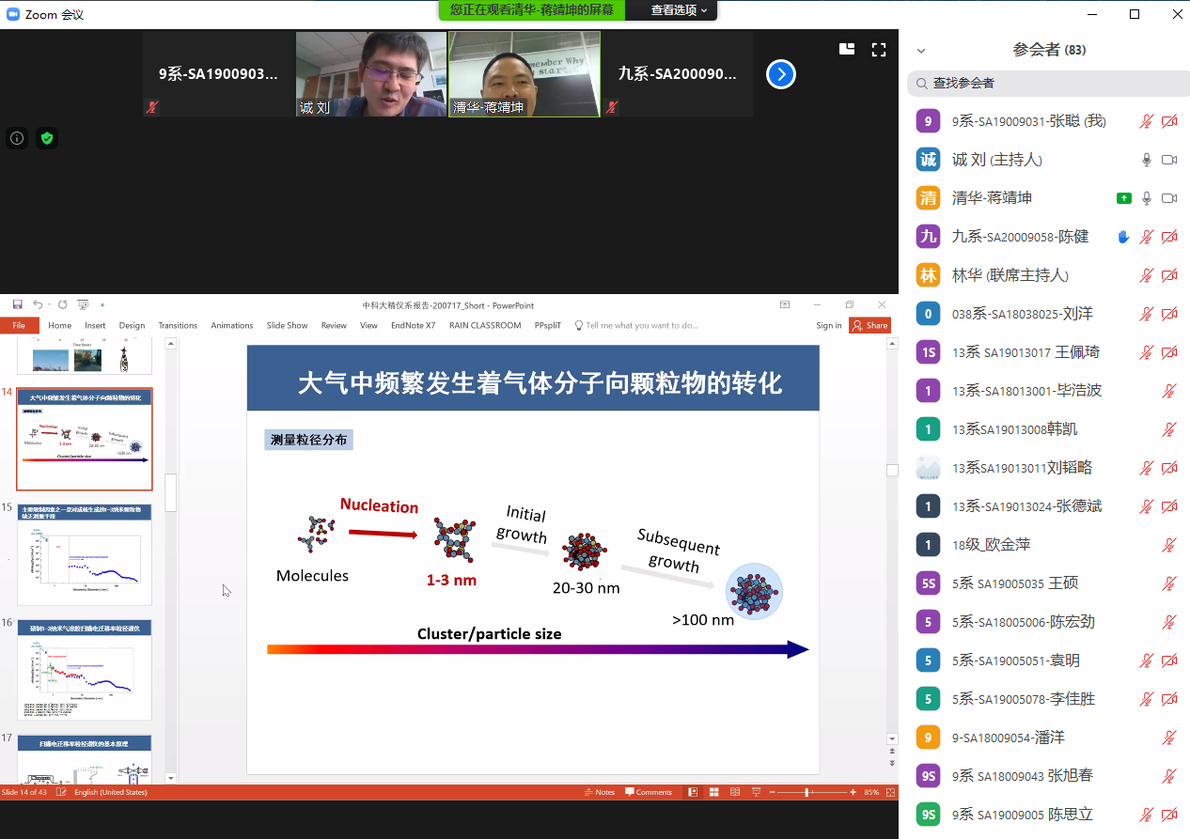Open PowerPoint ribbon display options
This screenshot has height=839, width=1190.
pyautogui.click(x=785, y=304)
